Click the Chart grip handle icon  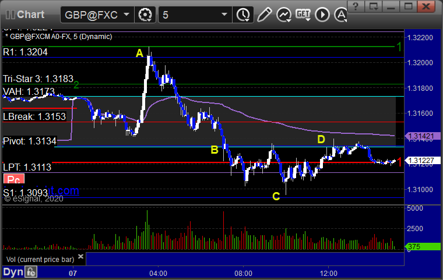coord(10,15)
